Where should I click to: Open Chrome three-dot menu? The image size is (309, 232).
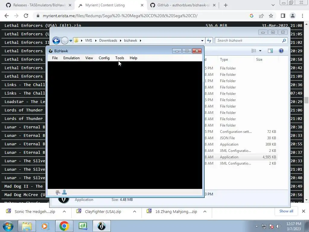point(302,16)
